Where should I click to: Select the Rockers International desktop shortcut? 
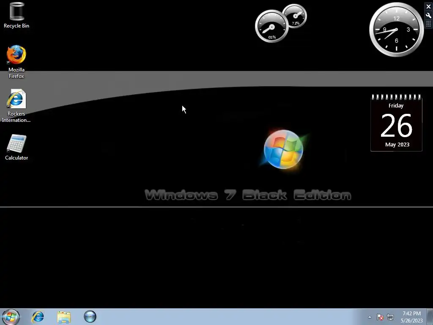pos(16,106)
